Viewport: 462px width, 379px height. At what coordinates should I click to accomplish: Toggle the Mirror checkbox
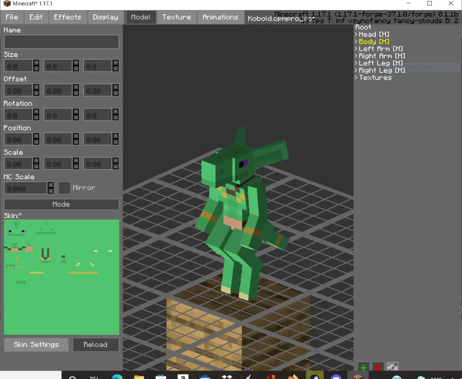(65, 188)
